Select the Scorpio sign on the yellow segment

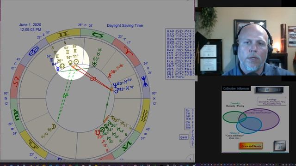[34, 144]
